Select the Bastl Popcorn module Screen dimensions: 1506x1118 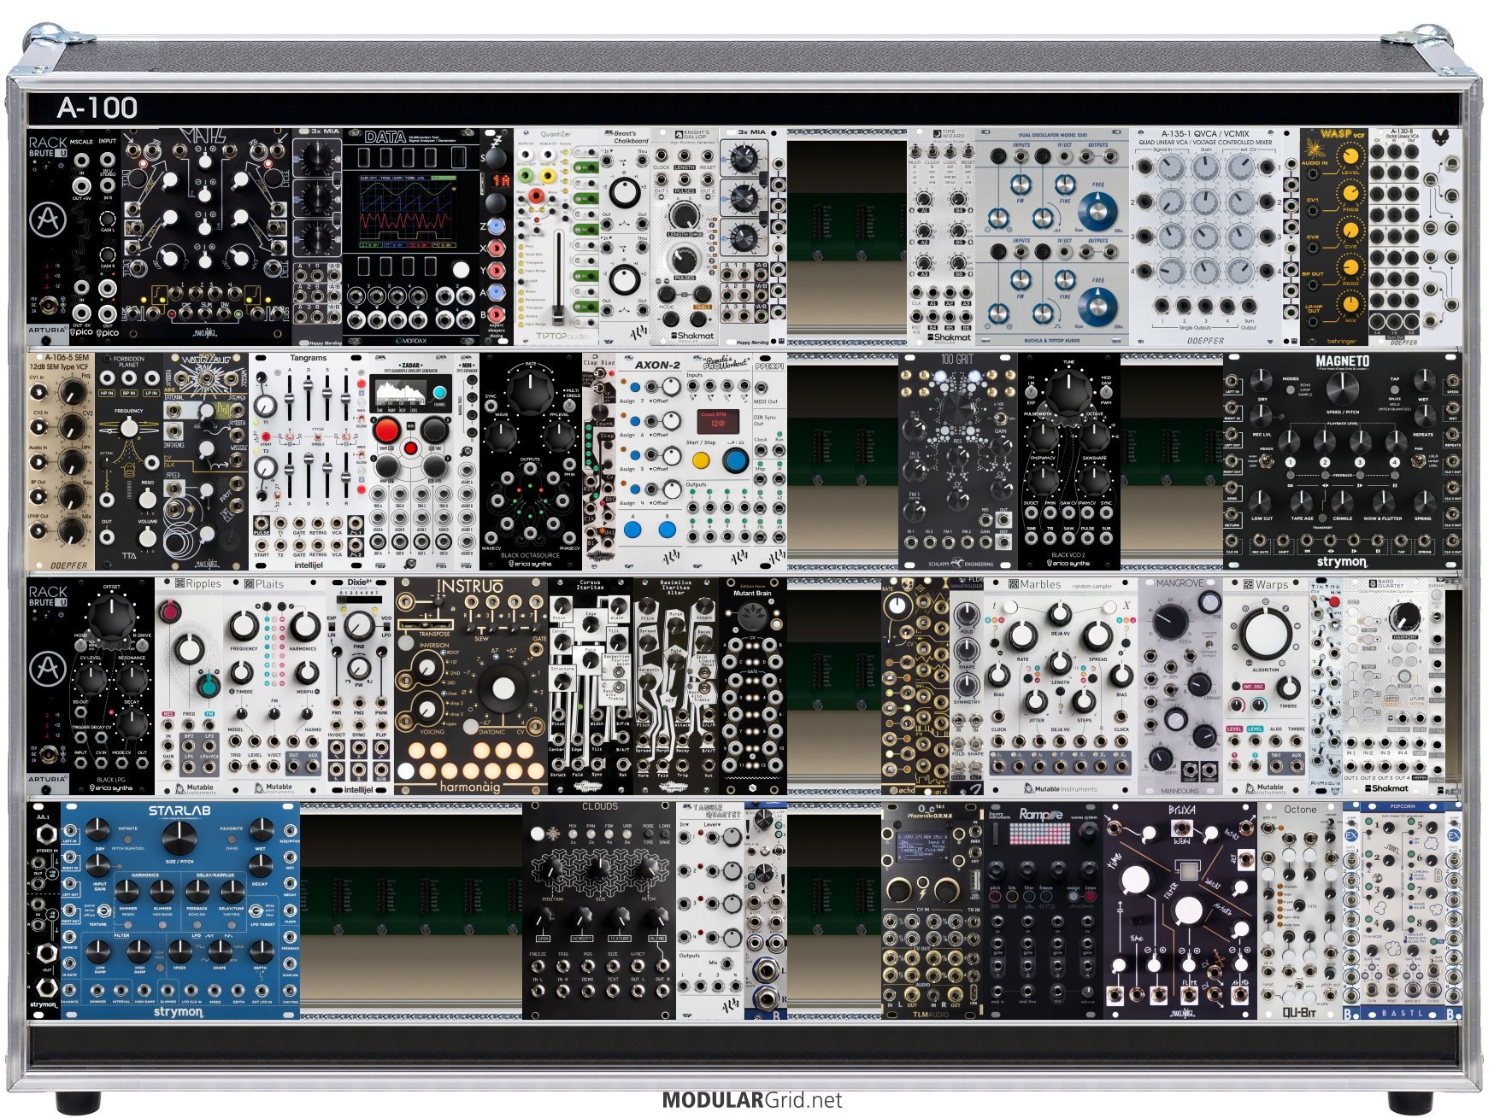pos(1403,910)
